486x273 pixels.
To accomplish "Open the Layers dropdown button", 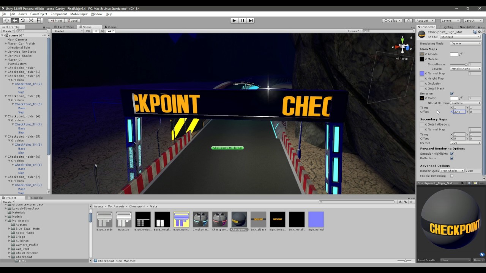I will (450, 20).
